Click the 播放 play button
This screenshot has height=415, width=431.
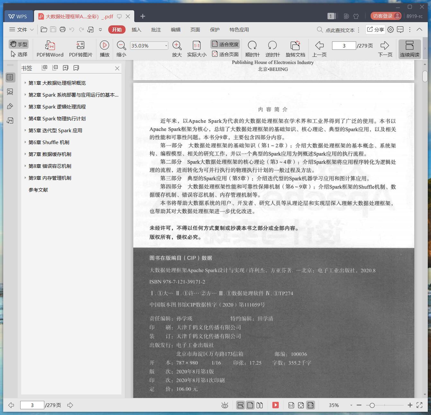pos(104,49)
